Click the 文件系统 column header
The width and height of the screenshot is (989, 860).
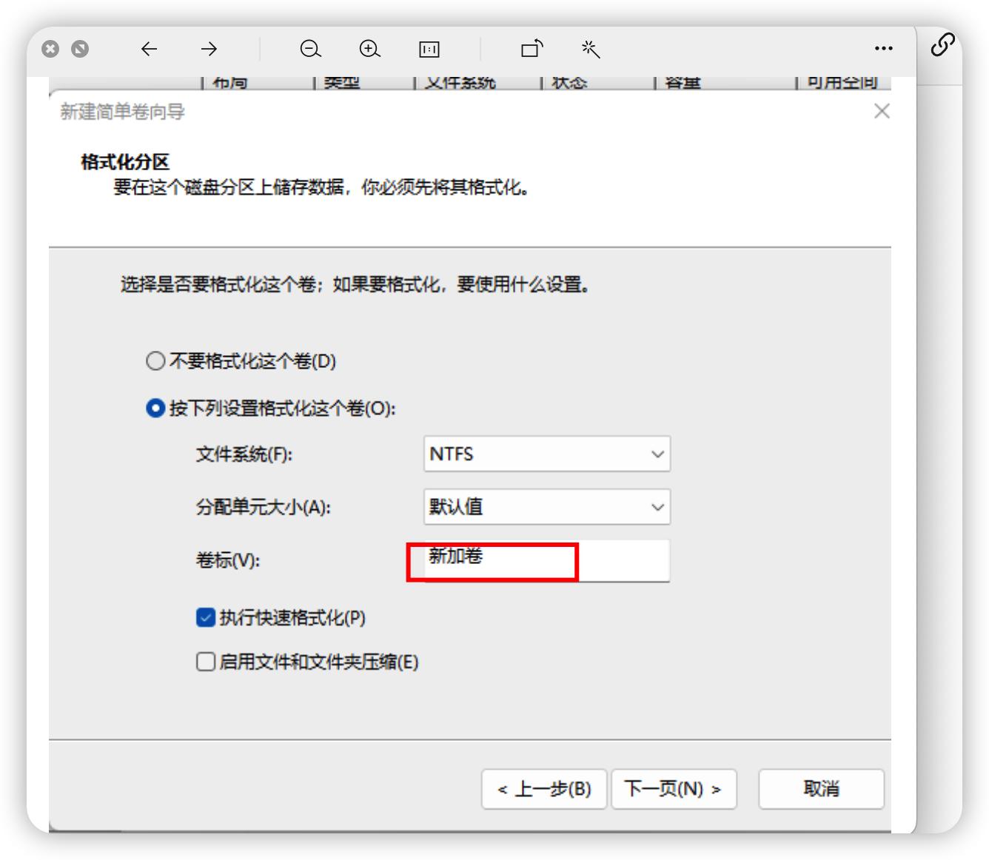pyautogui.click(x=460, y=82)
